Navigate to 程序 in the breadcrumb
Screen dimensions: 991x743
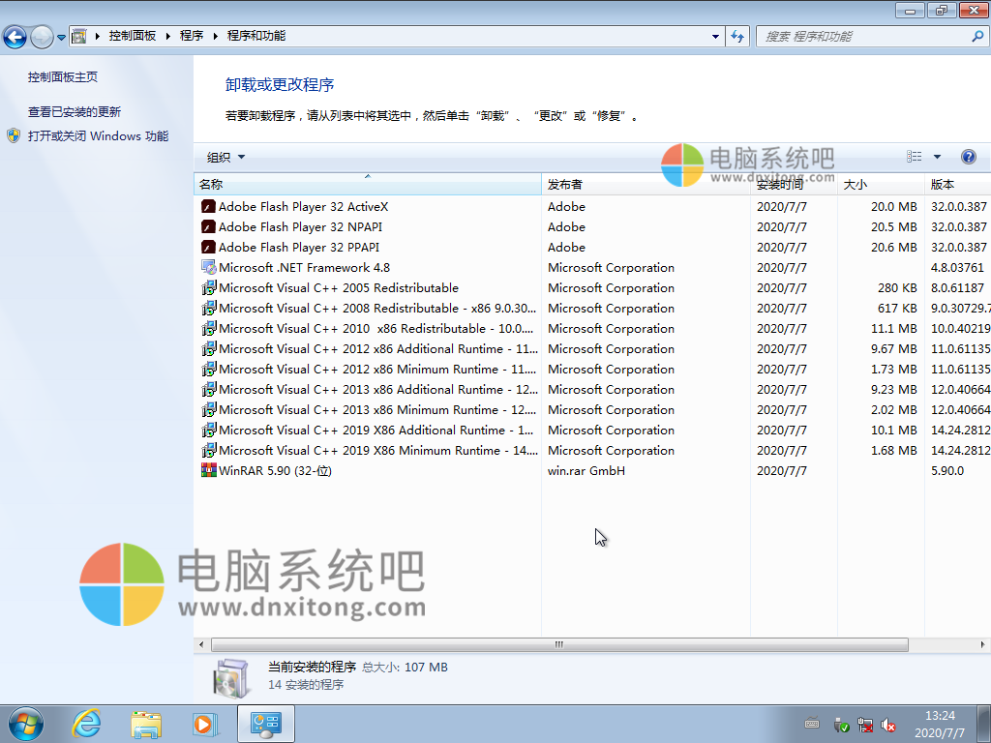point(190,36)
